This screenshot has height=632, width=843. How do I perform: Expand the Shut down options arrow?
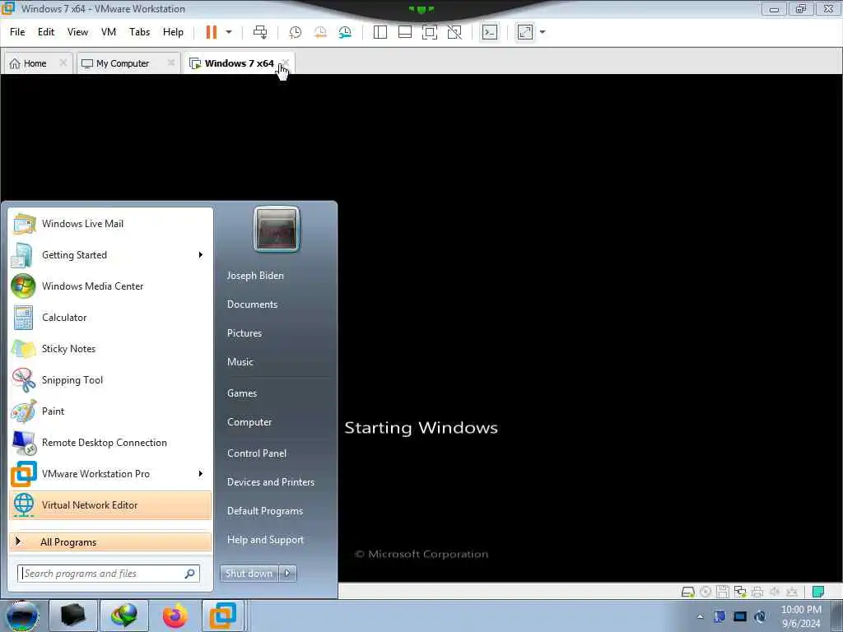click(287, 574)
